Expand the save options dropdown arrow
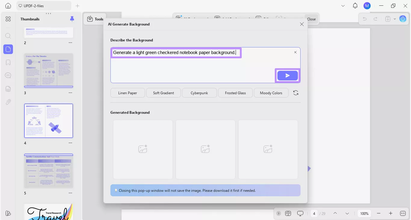 [395, 19]
